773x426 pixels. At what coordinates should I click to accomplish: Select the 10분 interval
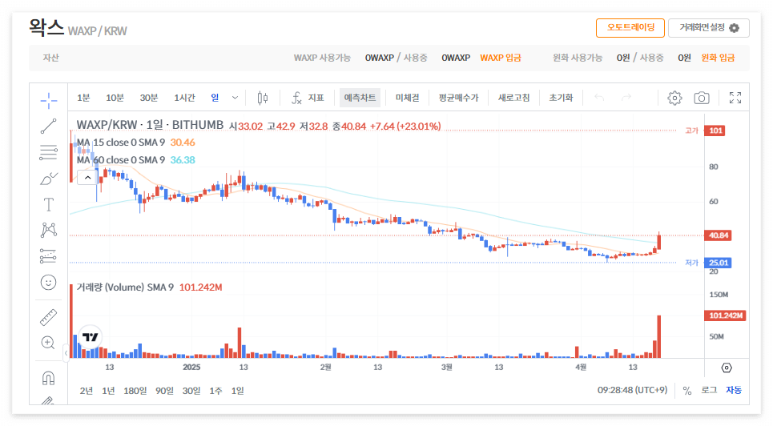(x=115, y=98)
